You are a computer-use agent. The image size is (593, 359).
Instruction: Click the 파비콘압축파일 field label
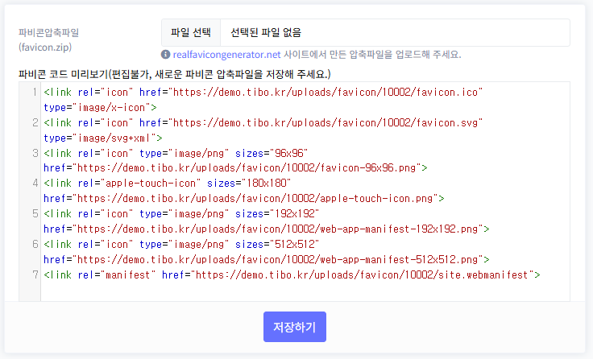tap(55, 33)
